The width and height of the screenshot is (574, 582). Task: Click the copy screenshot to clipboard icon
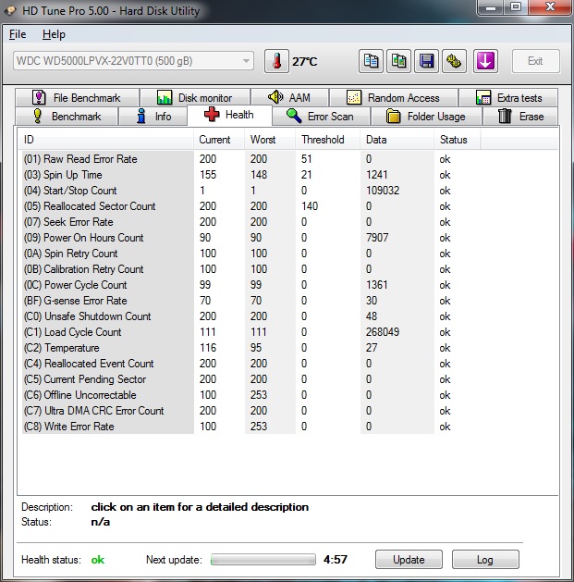point(398,61)
